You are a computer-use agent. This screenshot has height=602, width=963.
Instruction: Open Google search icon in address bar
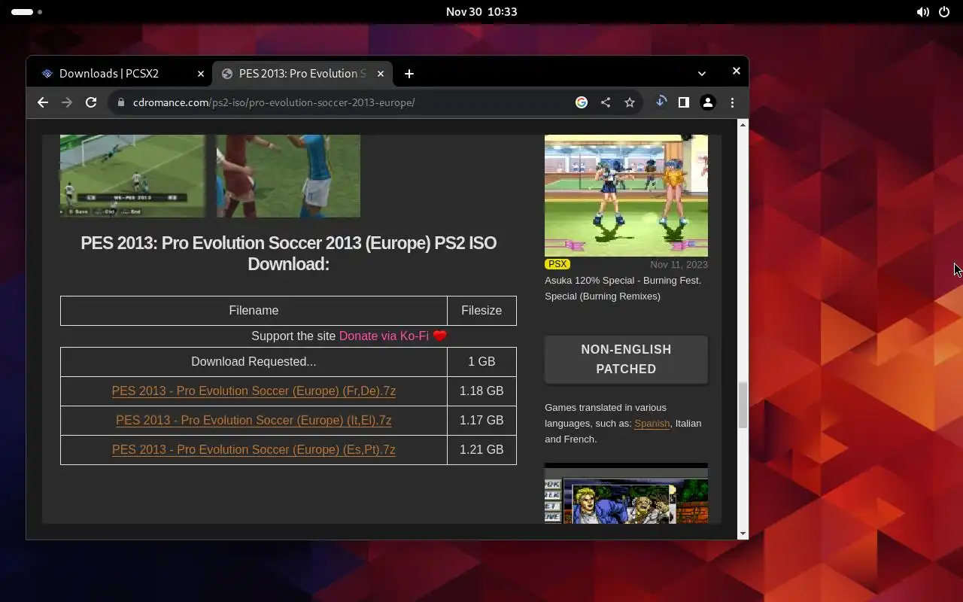582,102
